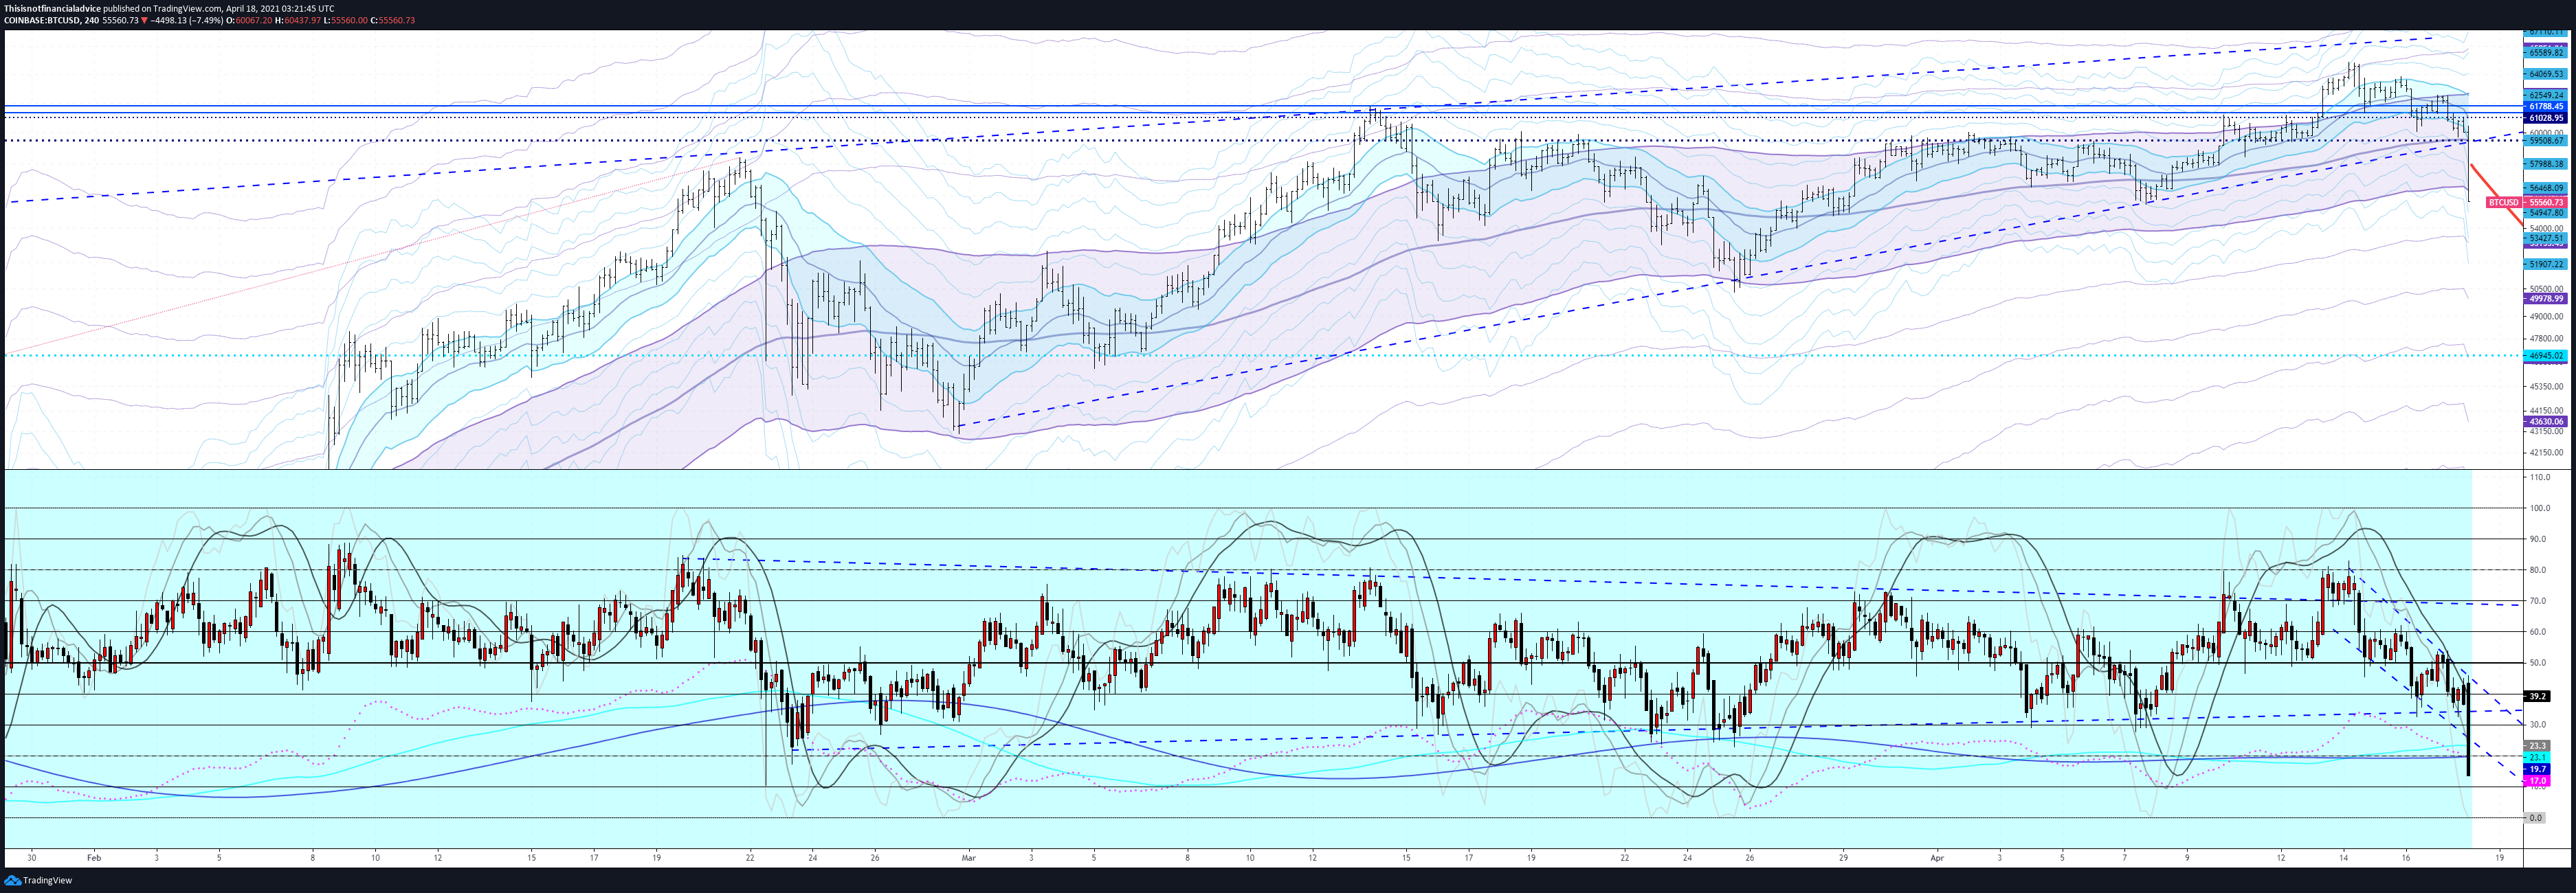
Task: Click the 19 date label at axis end
Action: [2500, 858]
